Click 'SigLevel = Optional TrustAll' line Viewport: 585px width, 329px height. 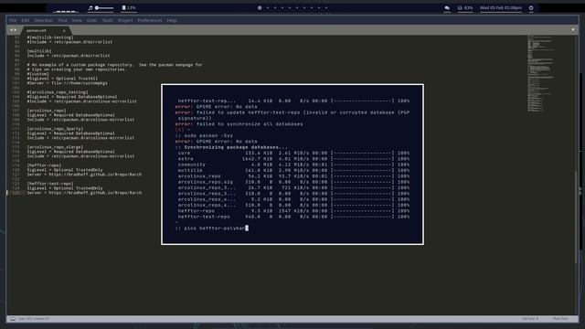(x=62, y=79)
